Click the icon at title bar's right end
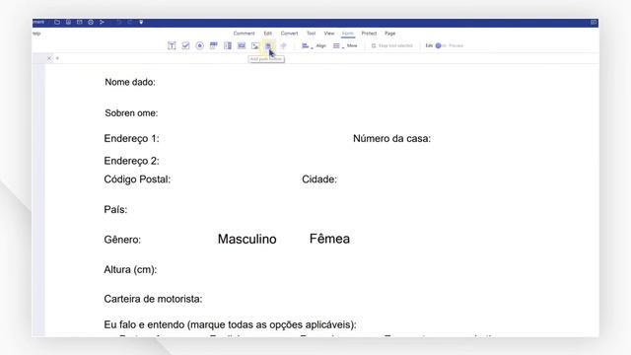This screenshot has height=355, width=631. coord(594,22)
